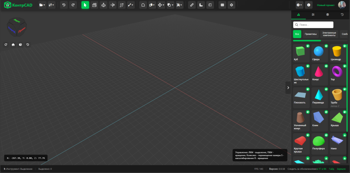Click the green badge on Куб card
The image size is (350, 173).
pyautogui.click(x=308, y=46)
